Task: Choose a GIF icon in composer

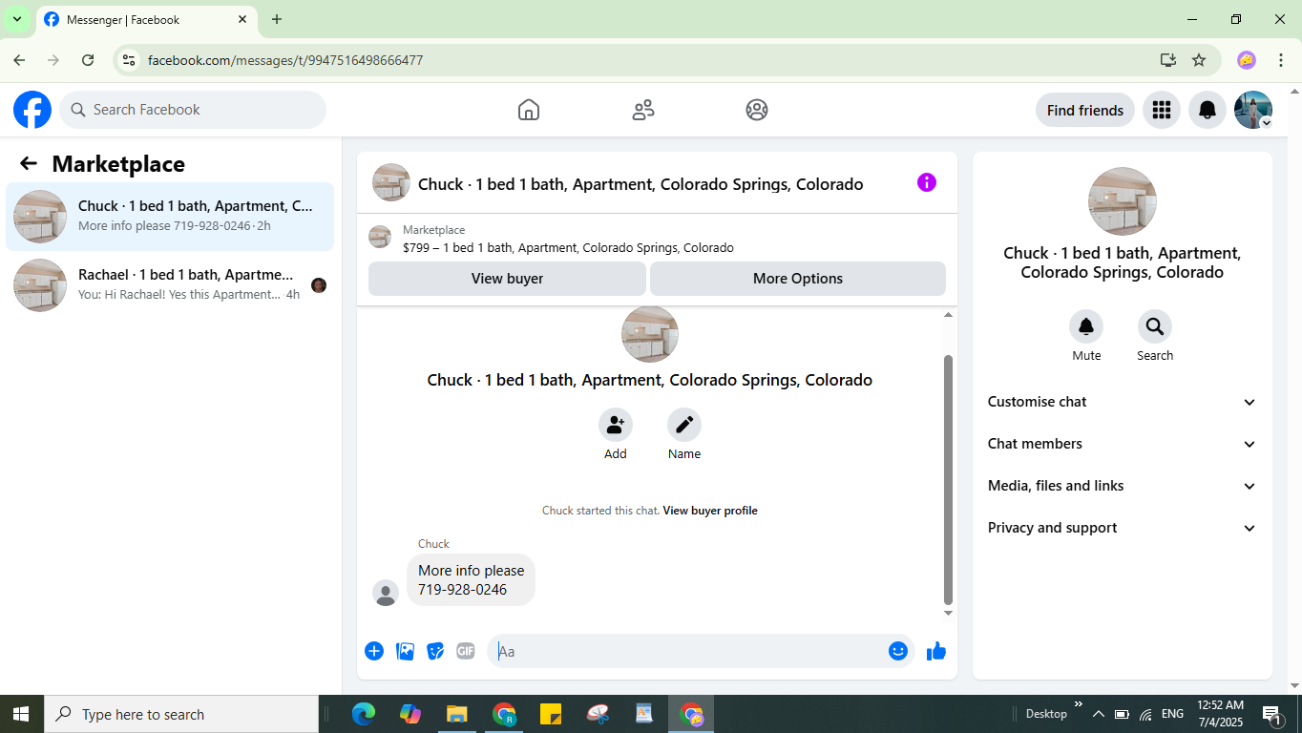Action: (466, 651)
